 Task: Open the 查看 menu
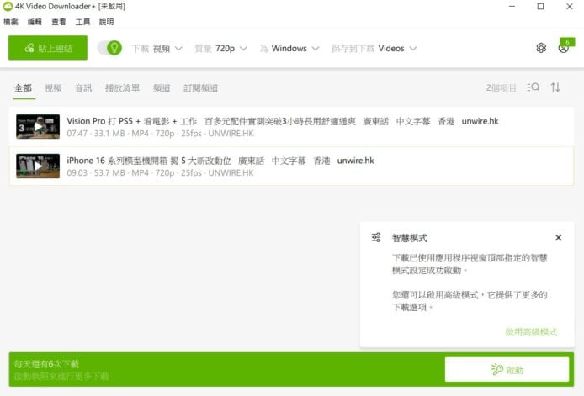click(x=58, y=22)
